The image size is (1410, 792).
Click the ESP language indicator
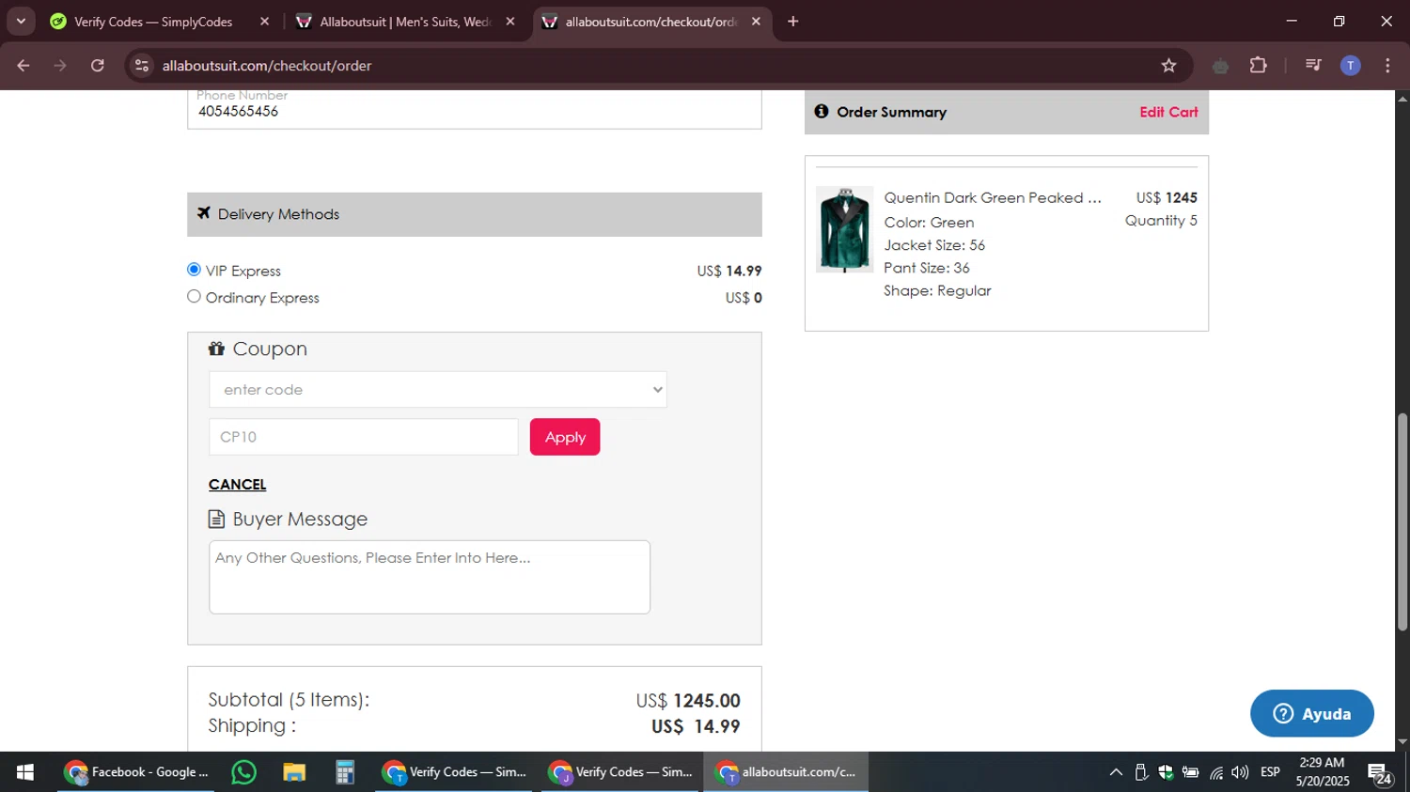pos(1270,772)
